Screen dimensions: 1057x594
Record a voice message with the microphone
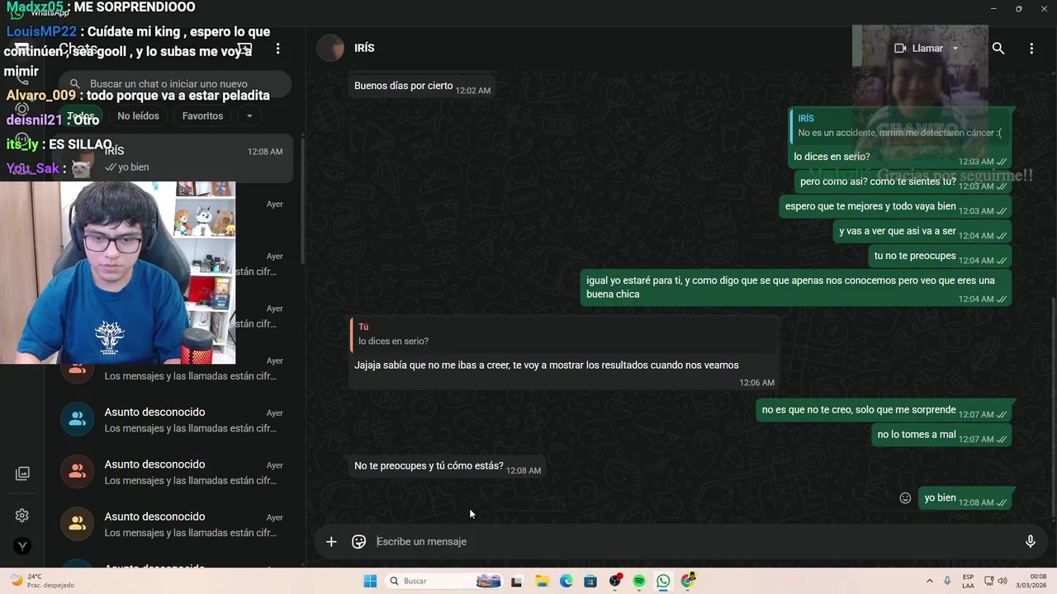[x=1030, y=542]
